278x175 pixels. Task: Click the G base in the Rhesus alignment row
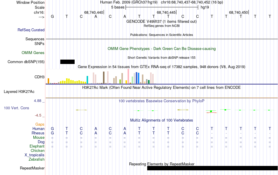pos(52,133)
